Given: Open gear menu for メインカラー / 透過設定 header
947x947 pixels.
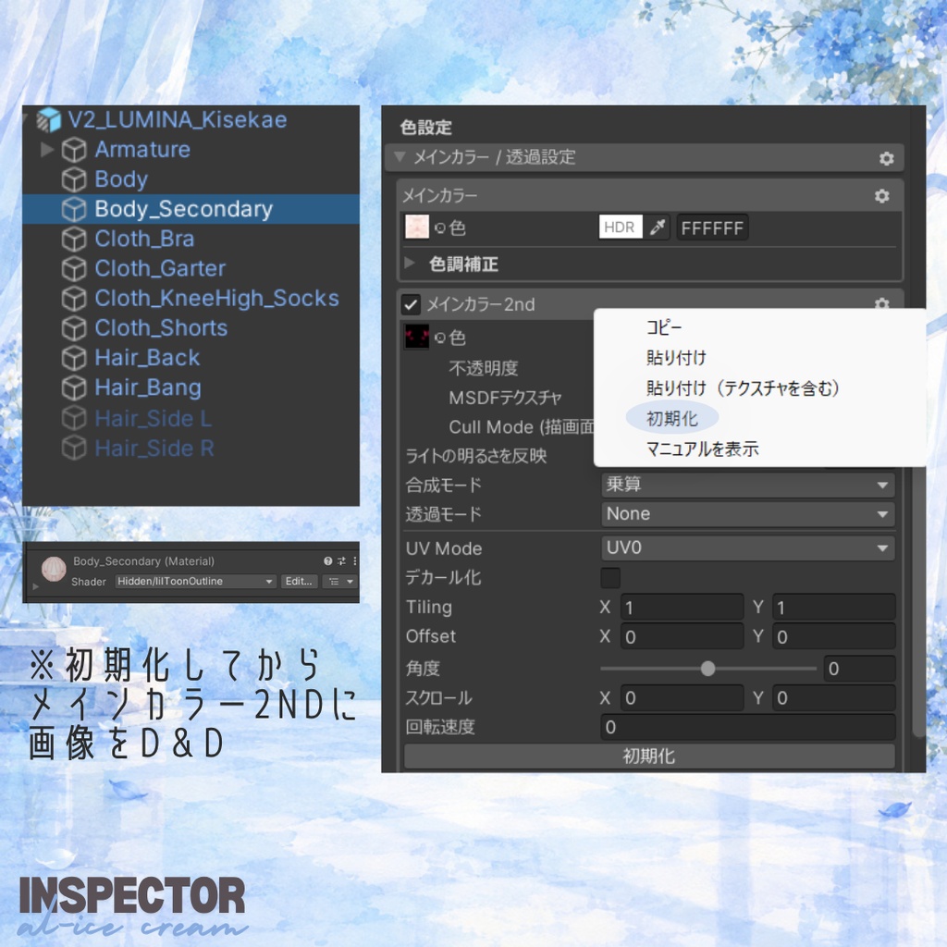Looking at the screenshot, I should point(886,158).
